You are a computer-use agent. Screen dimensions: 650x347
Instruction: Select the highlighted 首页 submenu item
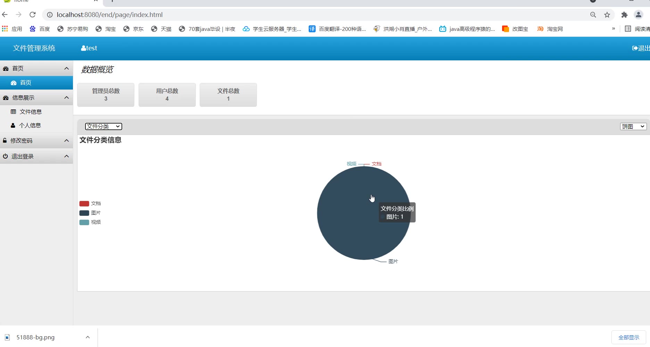click(36, 83)
